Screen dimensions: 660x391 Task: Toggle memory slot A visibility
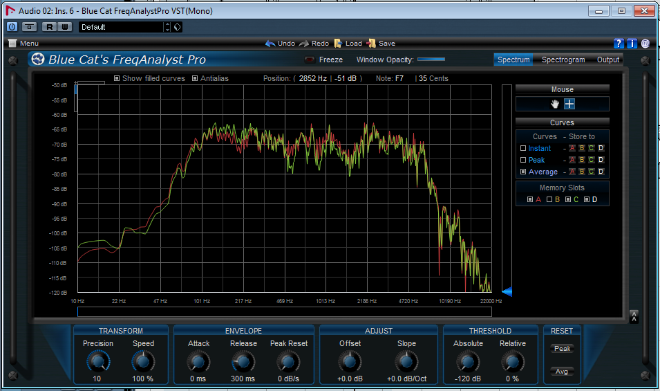pyautogui.click(x=530, y=200)
